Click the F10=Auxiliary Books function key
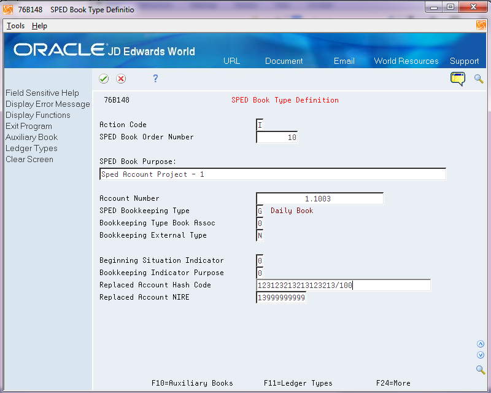The image size is (491, 393). pos(192,383)
